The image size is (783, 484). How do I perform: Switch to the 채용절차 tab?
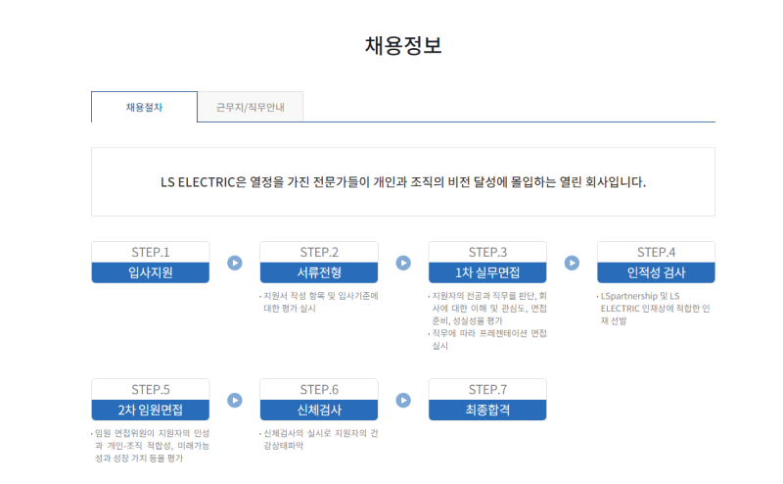[144, 107]
